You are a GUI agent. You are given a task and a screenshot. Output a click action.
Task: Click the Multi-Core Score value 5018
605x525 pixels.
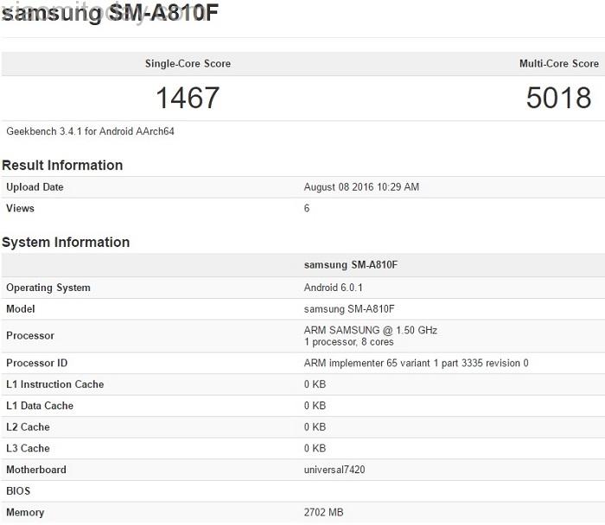point(558,98)
